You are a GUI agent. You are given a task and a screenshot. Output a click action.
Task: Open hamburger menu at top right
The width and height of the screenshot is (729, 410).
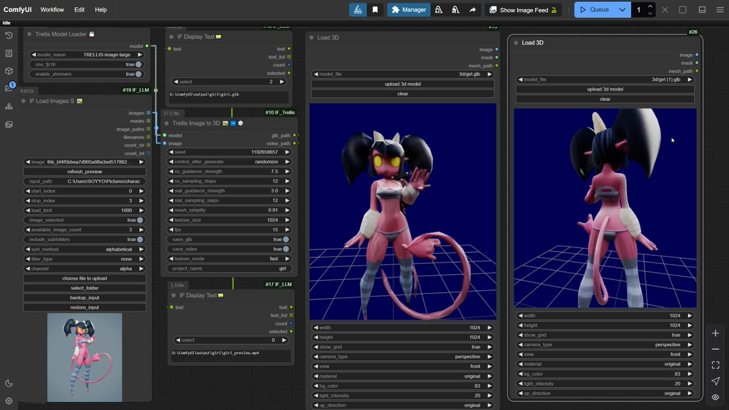coord(719,10)
